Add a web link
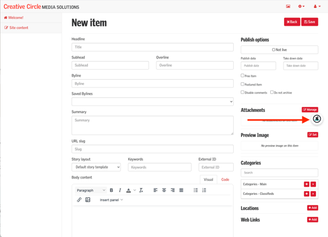 pyautogui.click(x=312, y=219)
